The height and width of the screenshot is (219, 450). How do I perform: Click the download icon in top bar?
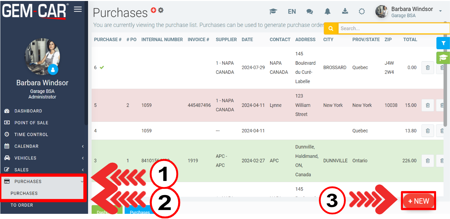345,12
